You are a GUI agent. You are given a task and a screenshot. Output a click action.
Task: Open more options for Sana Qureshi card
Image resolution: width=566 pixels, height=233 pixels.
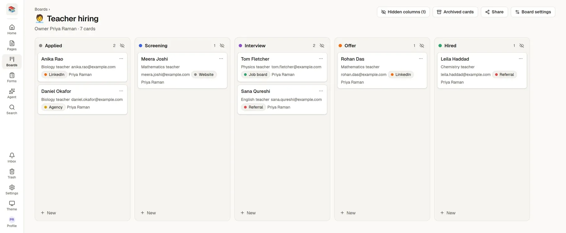tap(321, 91)
